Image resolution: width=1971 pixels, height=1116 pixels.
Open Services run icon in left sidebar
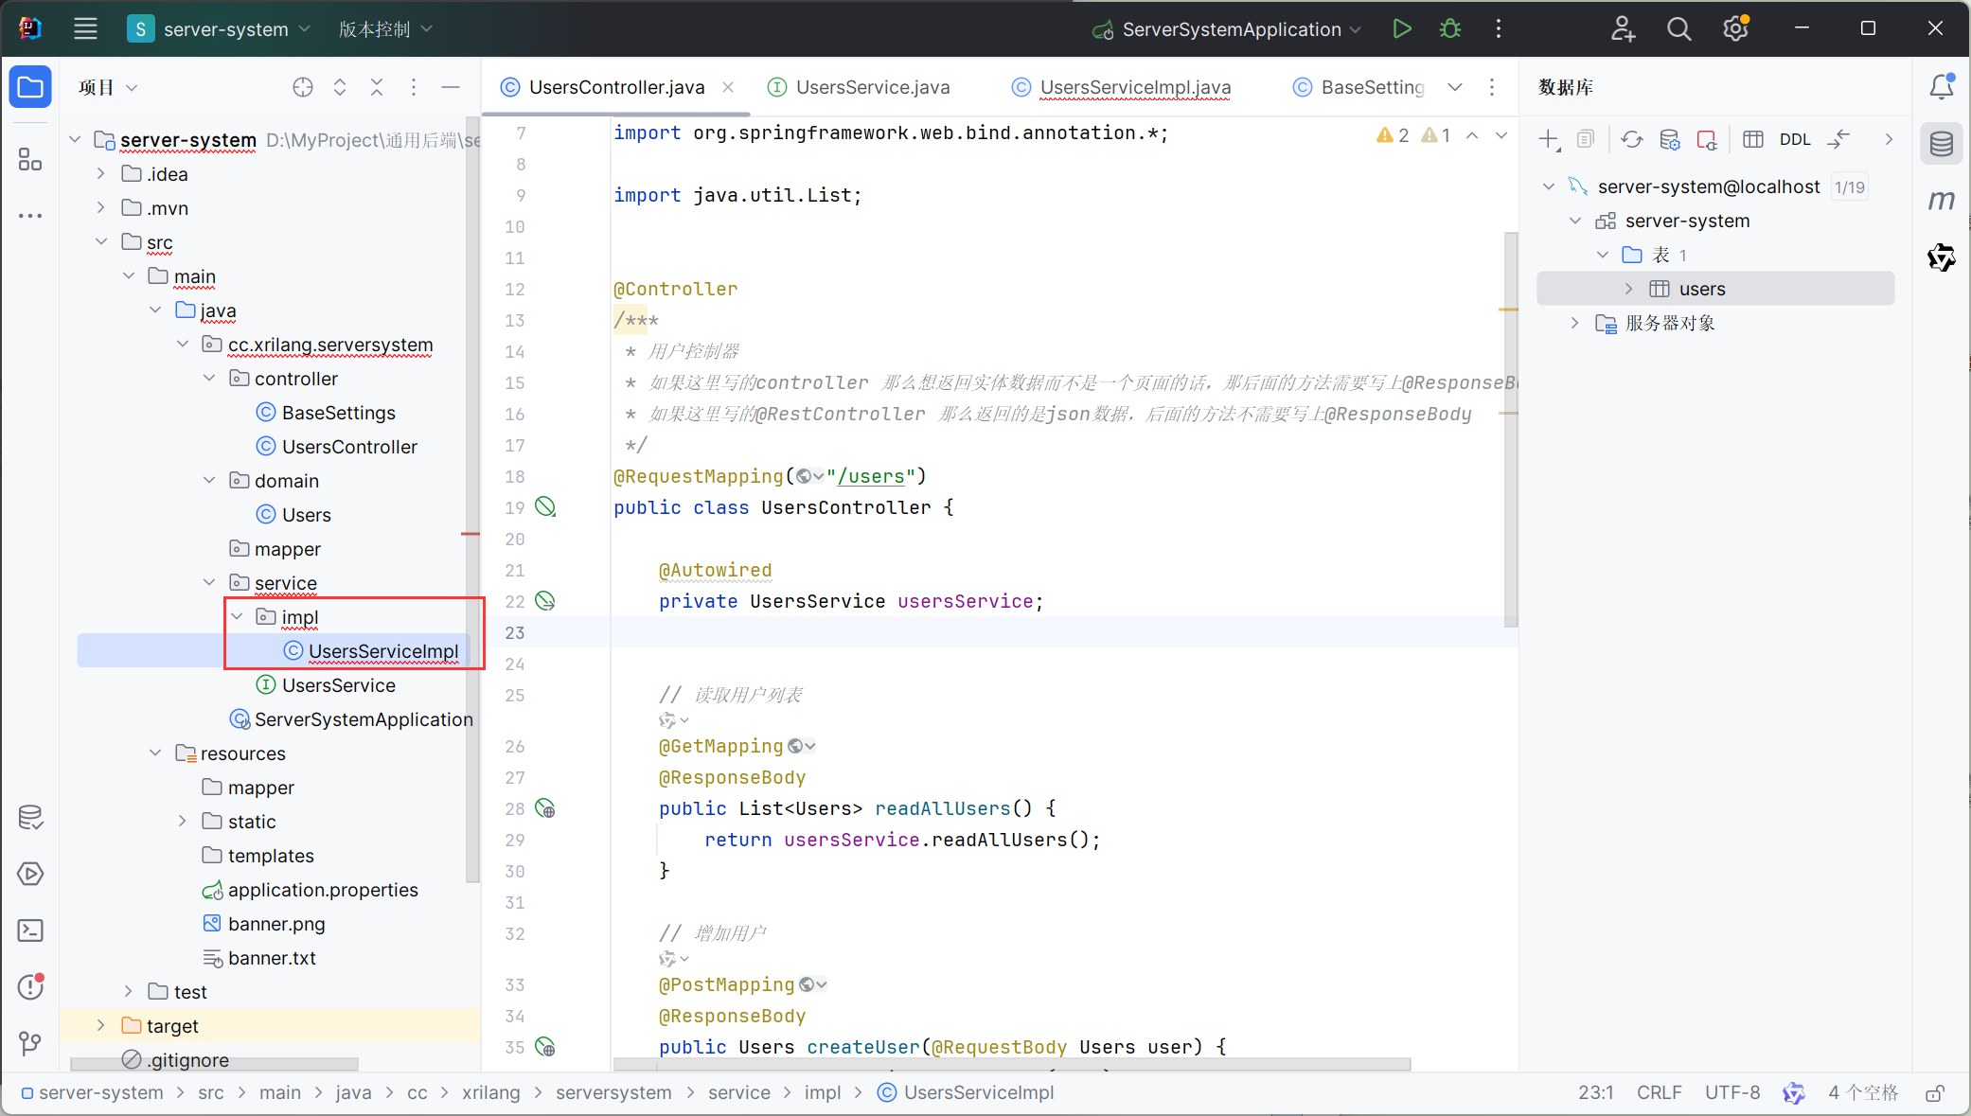[x=30, y=874]
